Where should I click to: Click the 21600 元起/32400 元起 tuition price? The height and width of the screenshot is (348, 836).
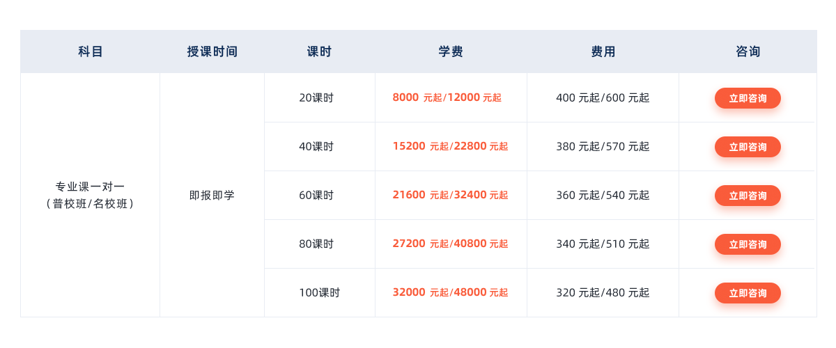pos(451,195)
